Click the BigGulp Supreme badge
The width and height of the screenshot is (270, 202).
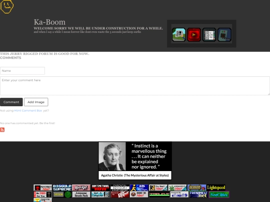(62, 188)
